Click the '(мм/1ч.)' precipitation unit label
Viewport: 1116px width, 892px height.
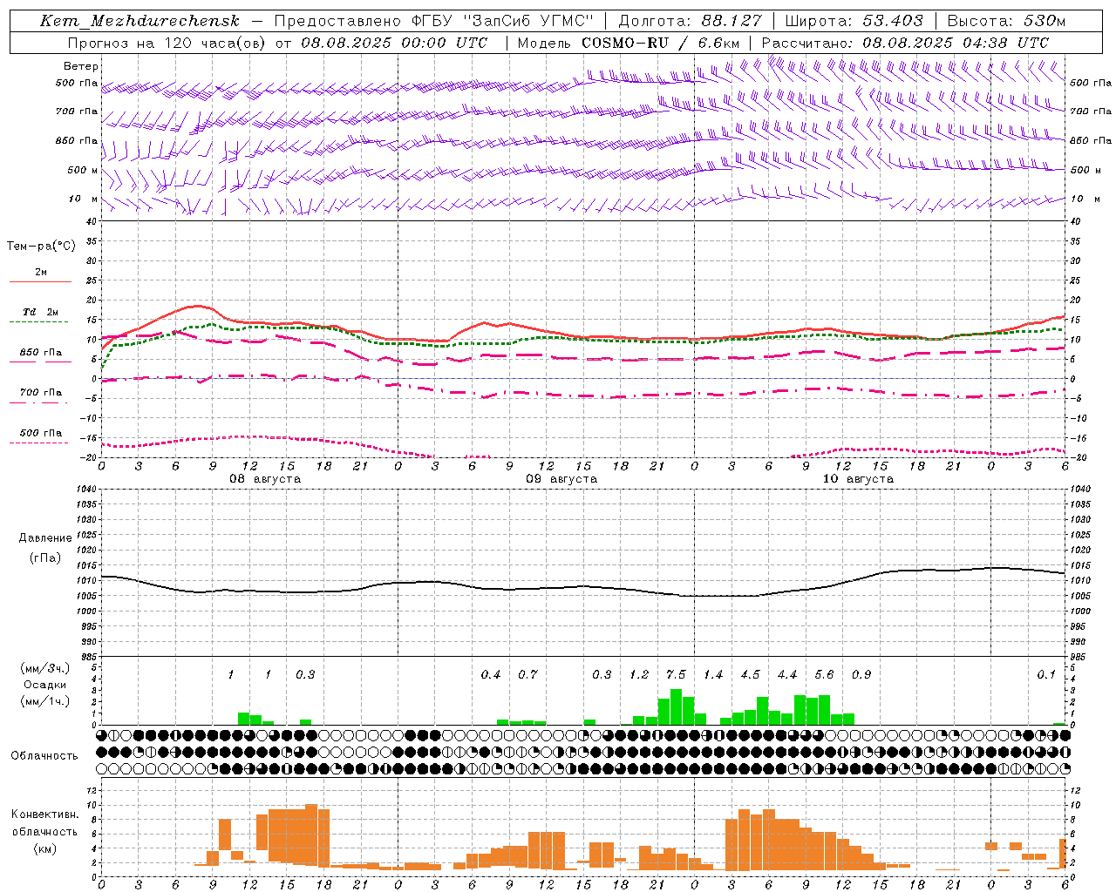tap(45, 701)
